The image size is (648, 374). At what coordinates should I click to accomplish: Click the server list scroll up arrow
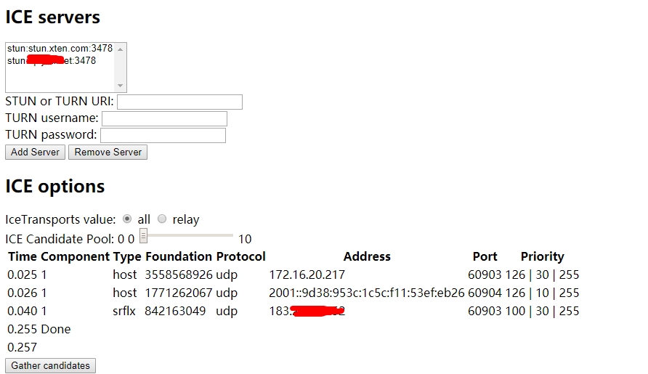[x=121, y=49]
